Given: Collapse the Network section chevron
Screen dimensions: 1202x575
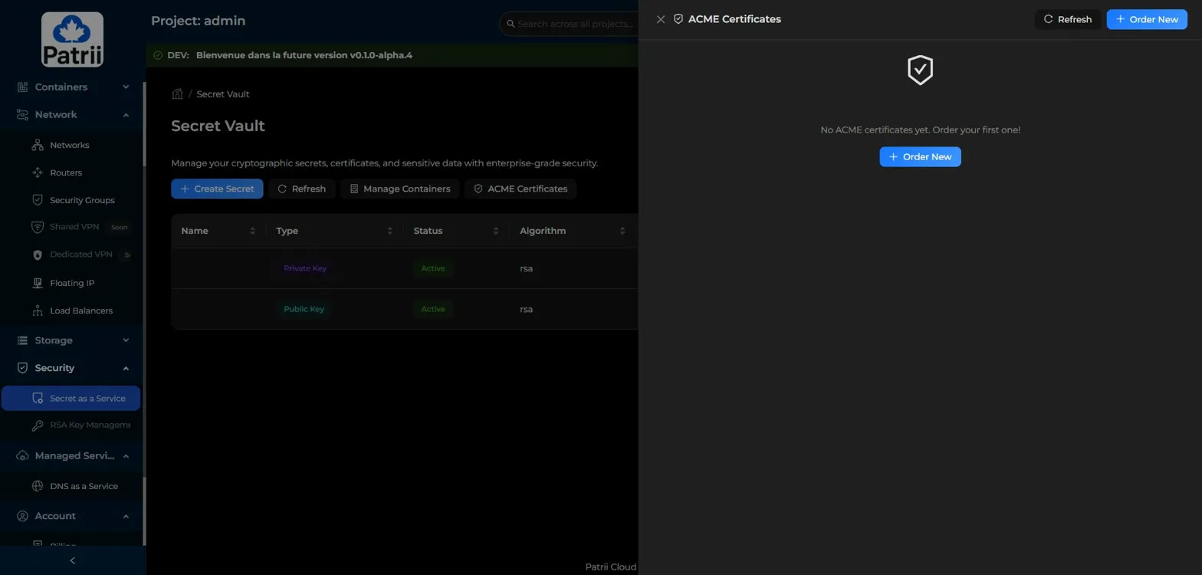Looking at the screenshot, I should (x=126, y=114).
